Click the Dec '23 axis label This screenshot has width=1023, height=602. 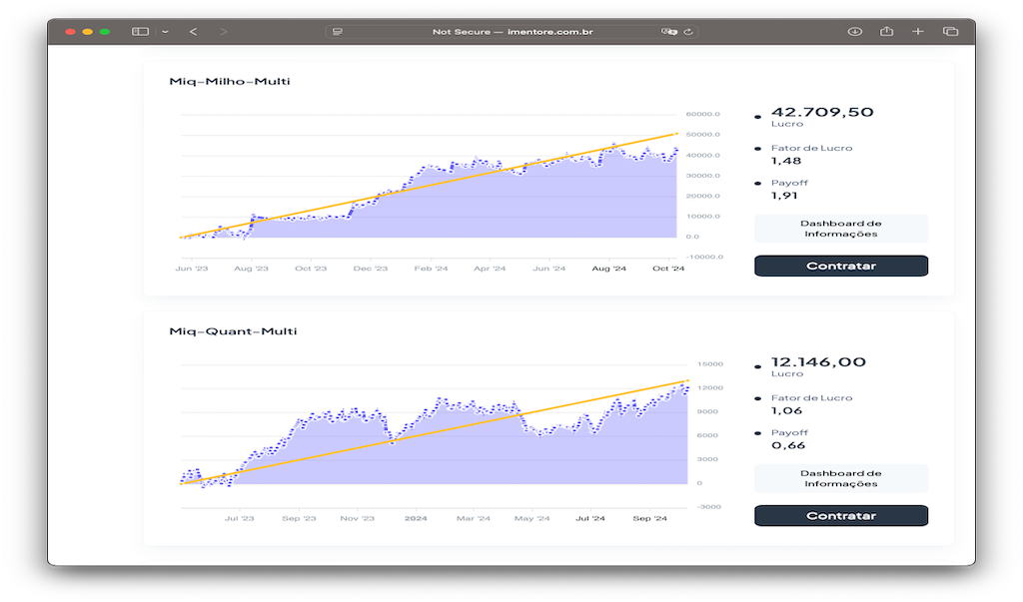(x=370, y=269)
